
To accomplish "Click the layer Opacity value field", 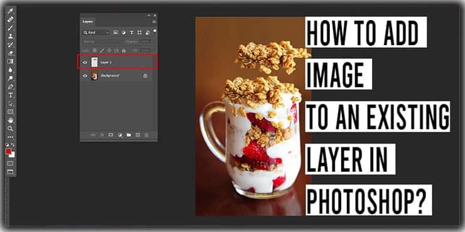I will coord(145,42).
